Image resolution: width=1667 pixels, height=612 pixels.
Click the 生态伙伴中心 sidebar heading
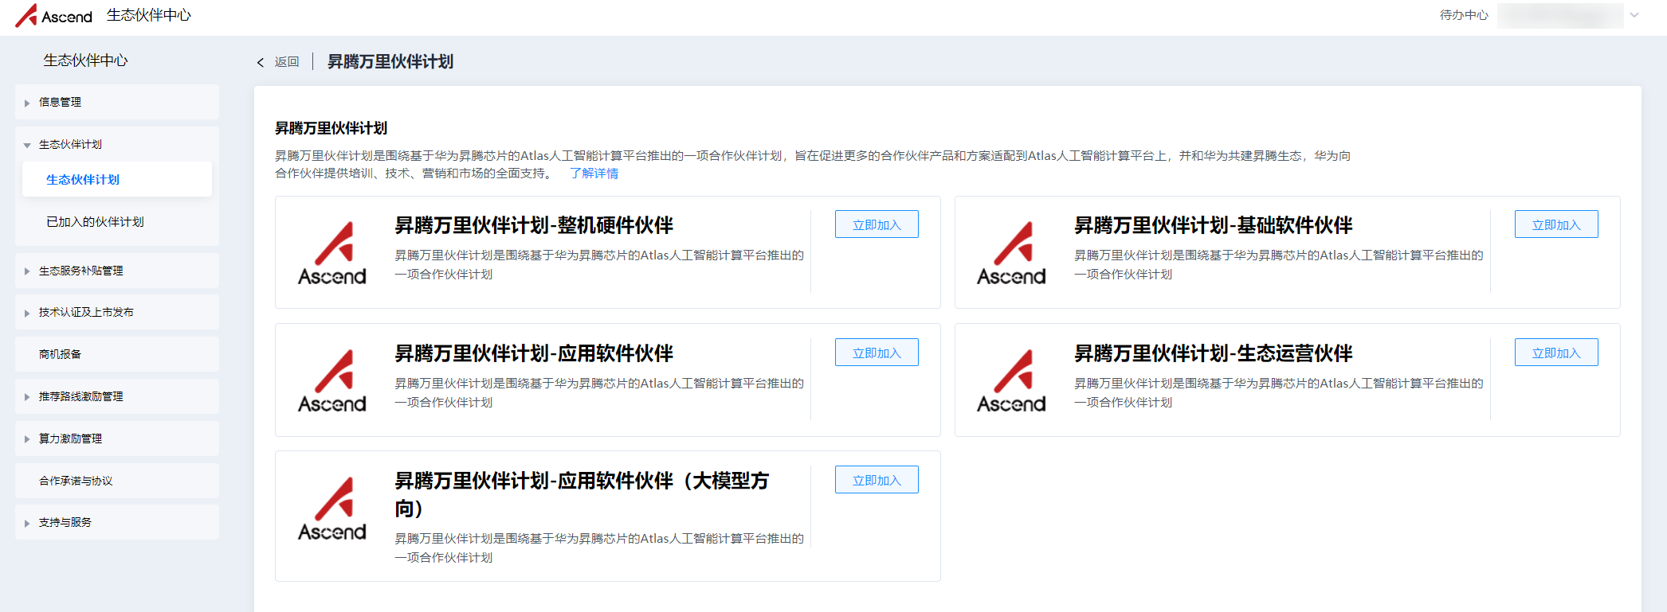(85, 60)
